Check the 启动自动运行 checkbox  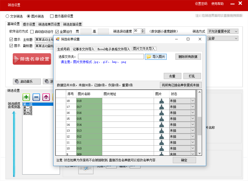point(32,32)
